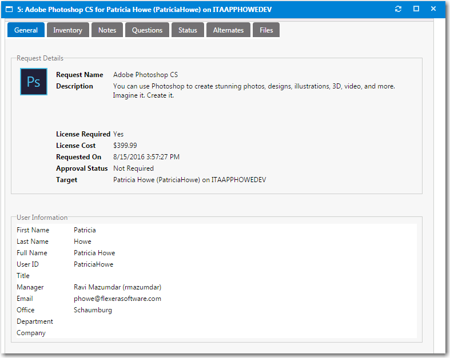Click the User ID value PatriciaHowe
This screenshot has height=358, width=450.
[x=93, y=264]
